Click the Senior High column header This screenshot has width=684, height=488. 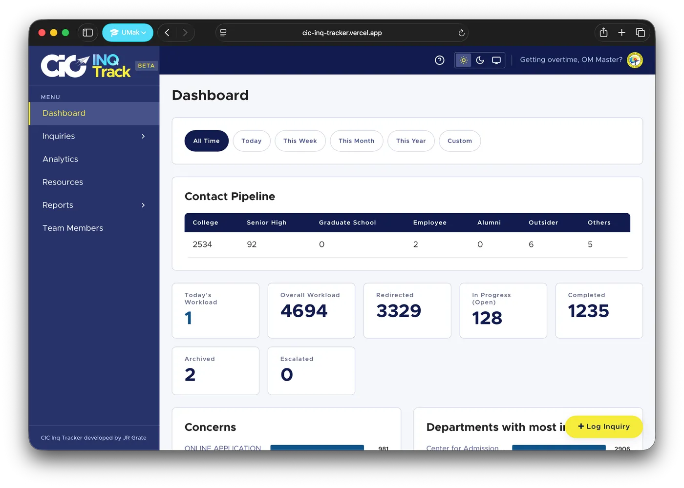point(267,223)
